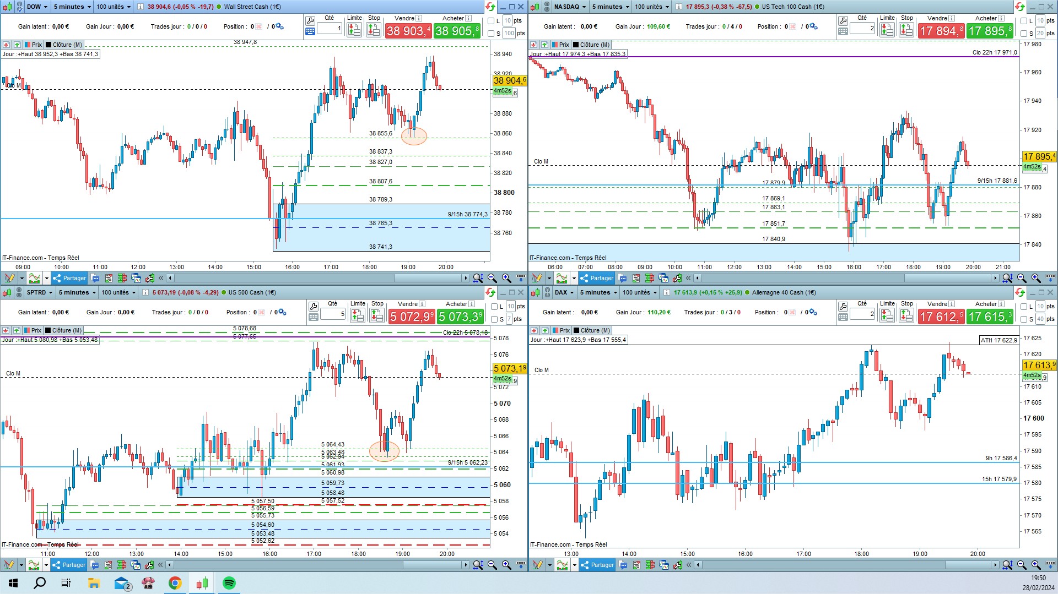
Task: Open Spotify from the Windows taskbar
Action: (229, 583)
